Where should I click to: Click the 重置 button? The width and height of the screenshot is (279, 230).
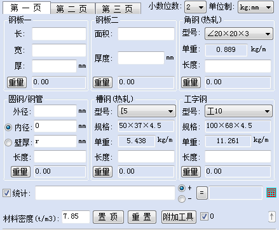coord(142,217)
